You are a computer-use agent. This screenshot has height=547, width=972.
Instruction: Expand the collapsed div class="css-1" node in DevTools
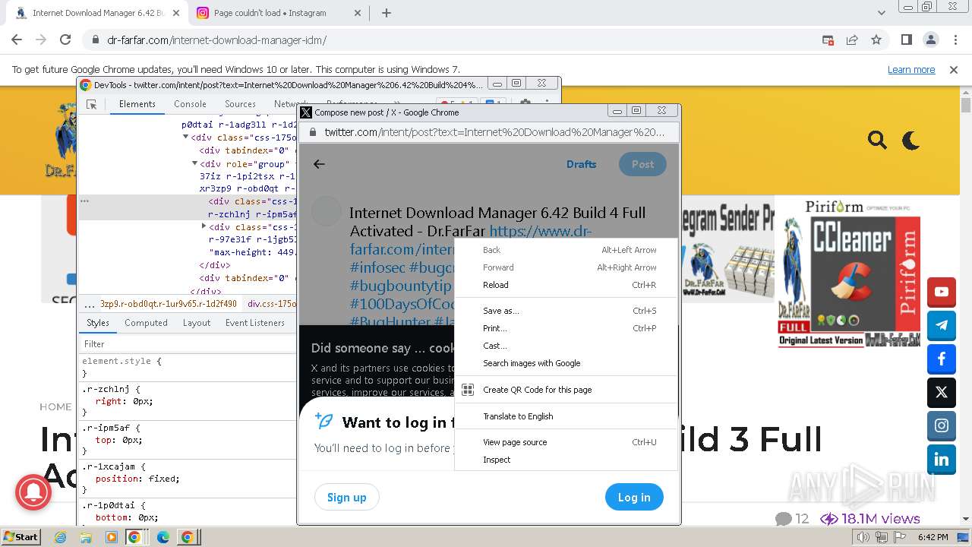[204, 226]
